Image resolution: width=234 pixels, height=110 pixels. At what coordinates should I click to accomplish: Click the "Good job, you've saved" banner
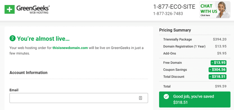(x=195, y=99)
